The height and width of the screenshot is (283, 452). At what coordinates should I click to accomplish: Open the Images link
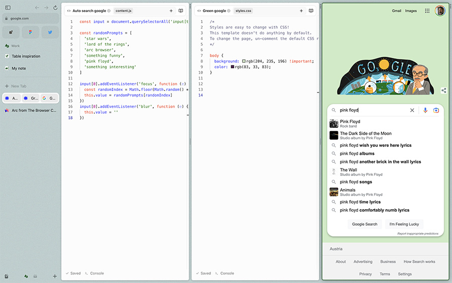(411, 11)
